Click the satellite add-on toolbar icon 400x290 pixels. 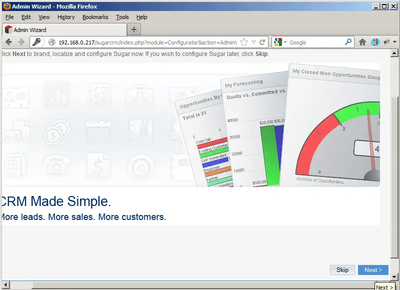(x=386, y=42)
